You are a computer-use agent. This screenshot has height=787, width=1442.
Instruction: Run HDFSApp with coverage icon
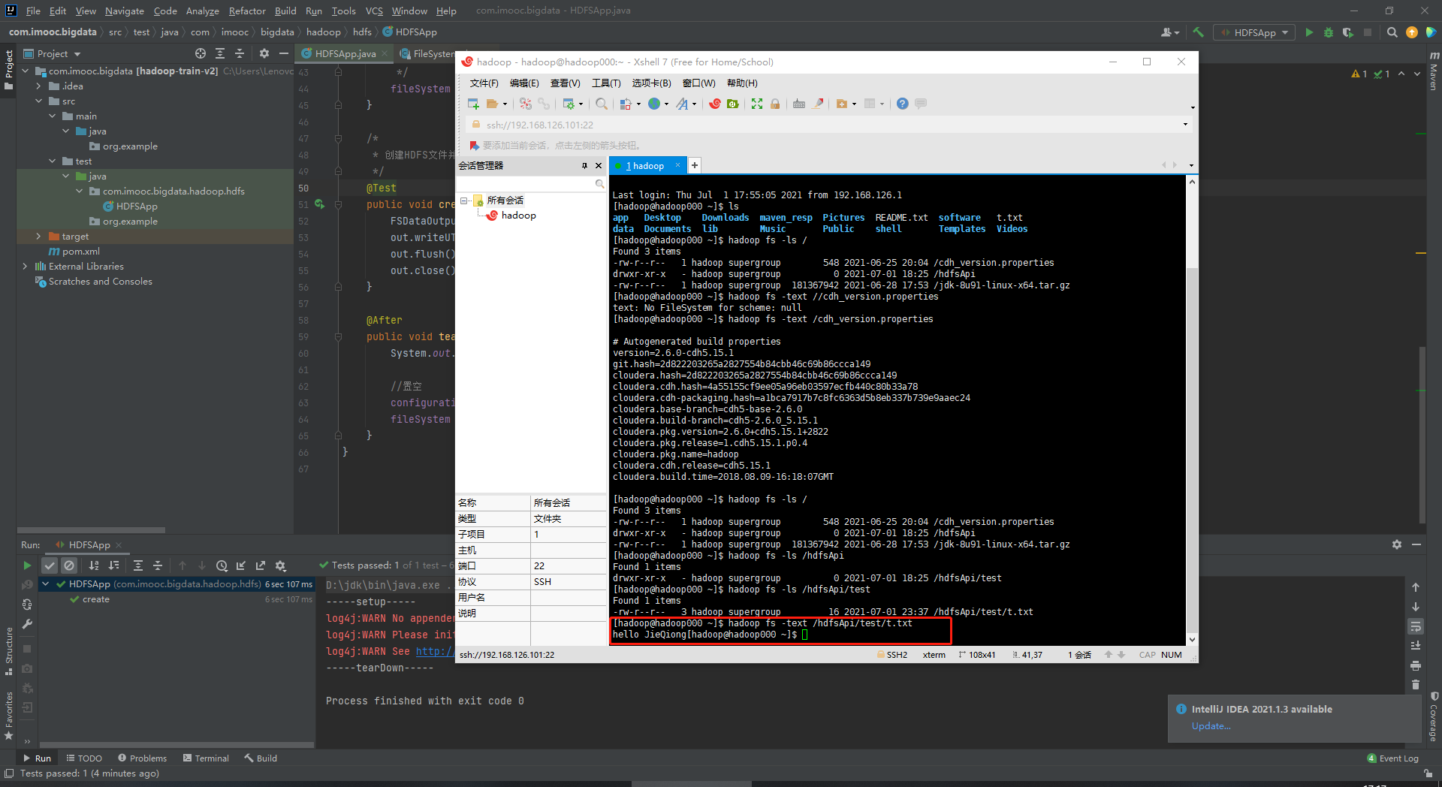pos(1348,32)
